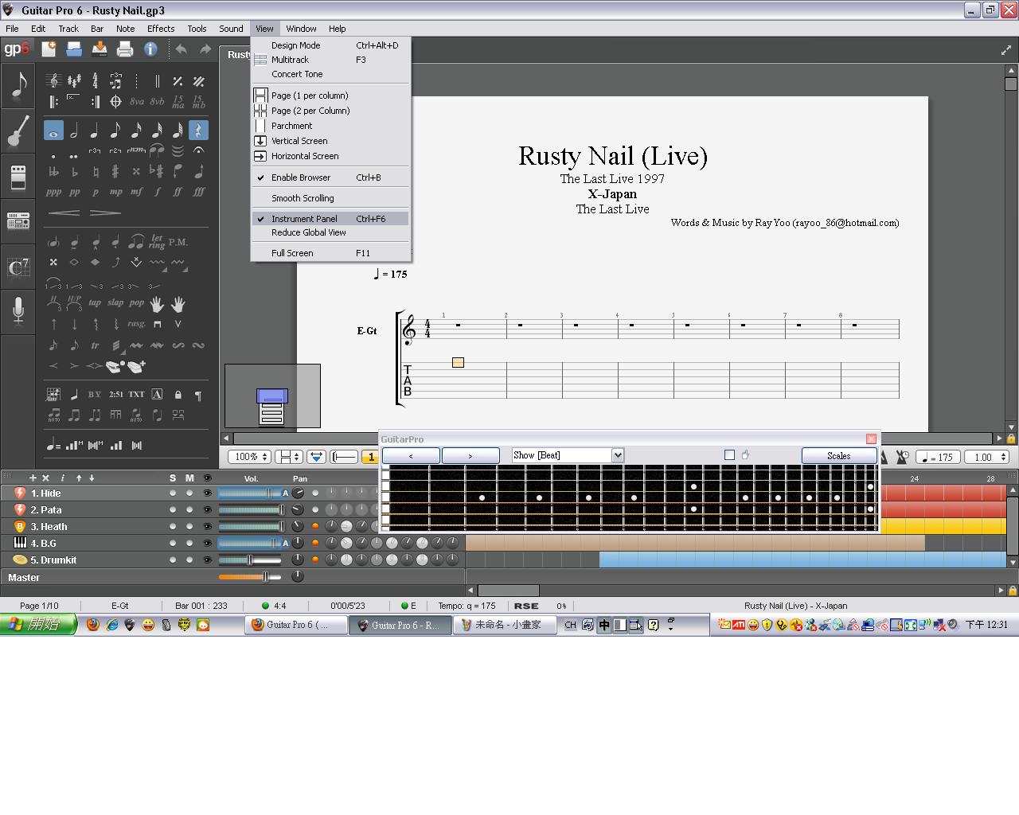Viewport: 1019px width, 815px height.
Task: Apply the tap effect
Action: pyautogui.click(x=95, y=302)
